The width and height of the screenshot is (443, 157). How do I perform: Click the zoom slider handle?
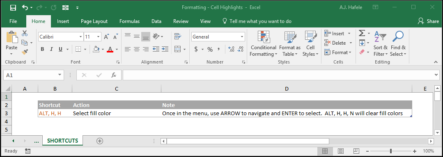coord(391,151)
